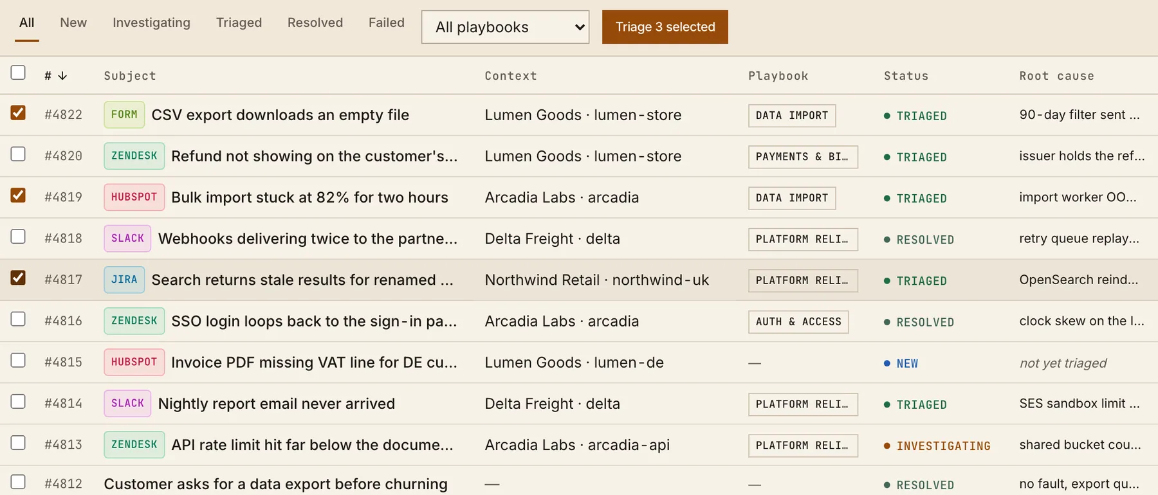1158x495 pixels.
Task: Show the Triaged tab
Action: coord(239,23)
